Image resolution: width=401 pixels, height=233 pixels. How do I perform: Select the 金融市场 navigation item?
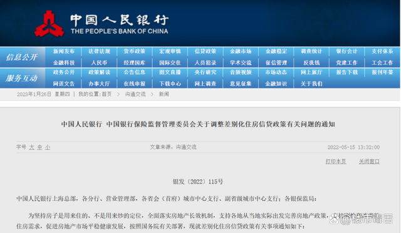pyautogui.click(x=241, y=51)
